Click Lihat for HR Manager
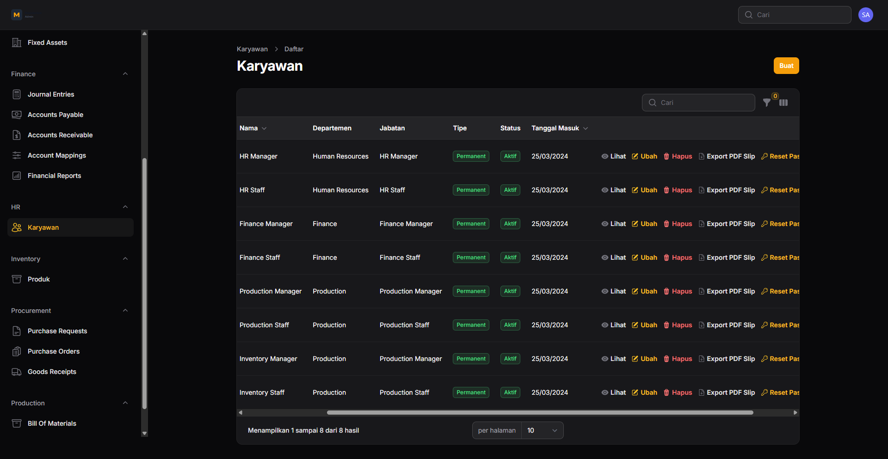Image resolution: width=888 pixels, height=459 pixels. tap(614, 156)
